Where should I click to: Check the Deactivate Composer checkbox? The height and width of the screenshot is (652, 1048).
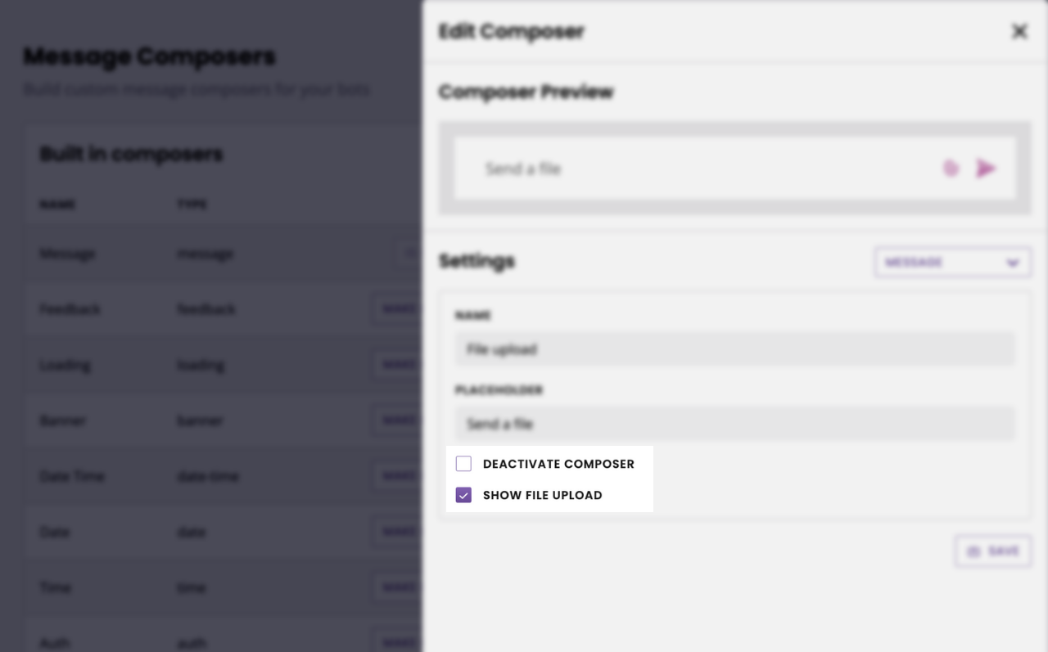click(x=463, y=464)
